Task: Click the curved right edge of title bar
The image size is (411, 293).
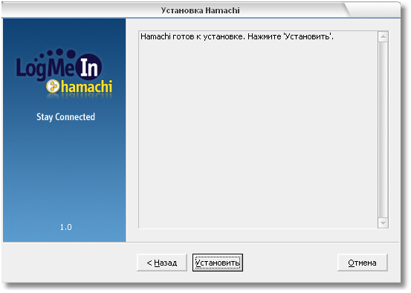Action: (x=347, y=10)
